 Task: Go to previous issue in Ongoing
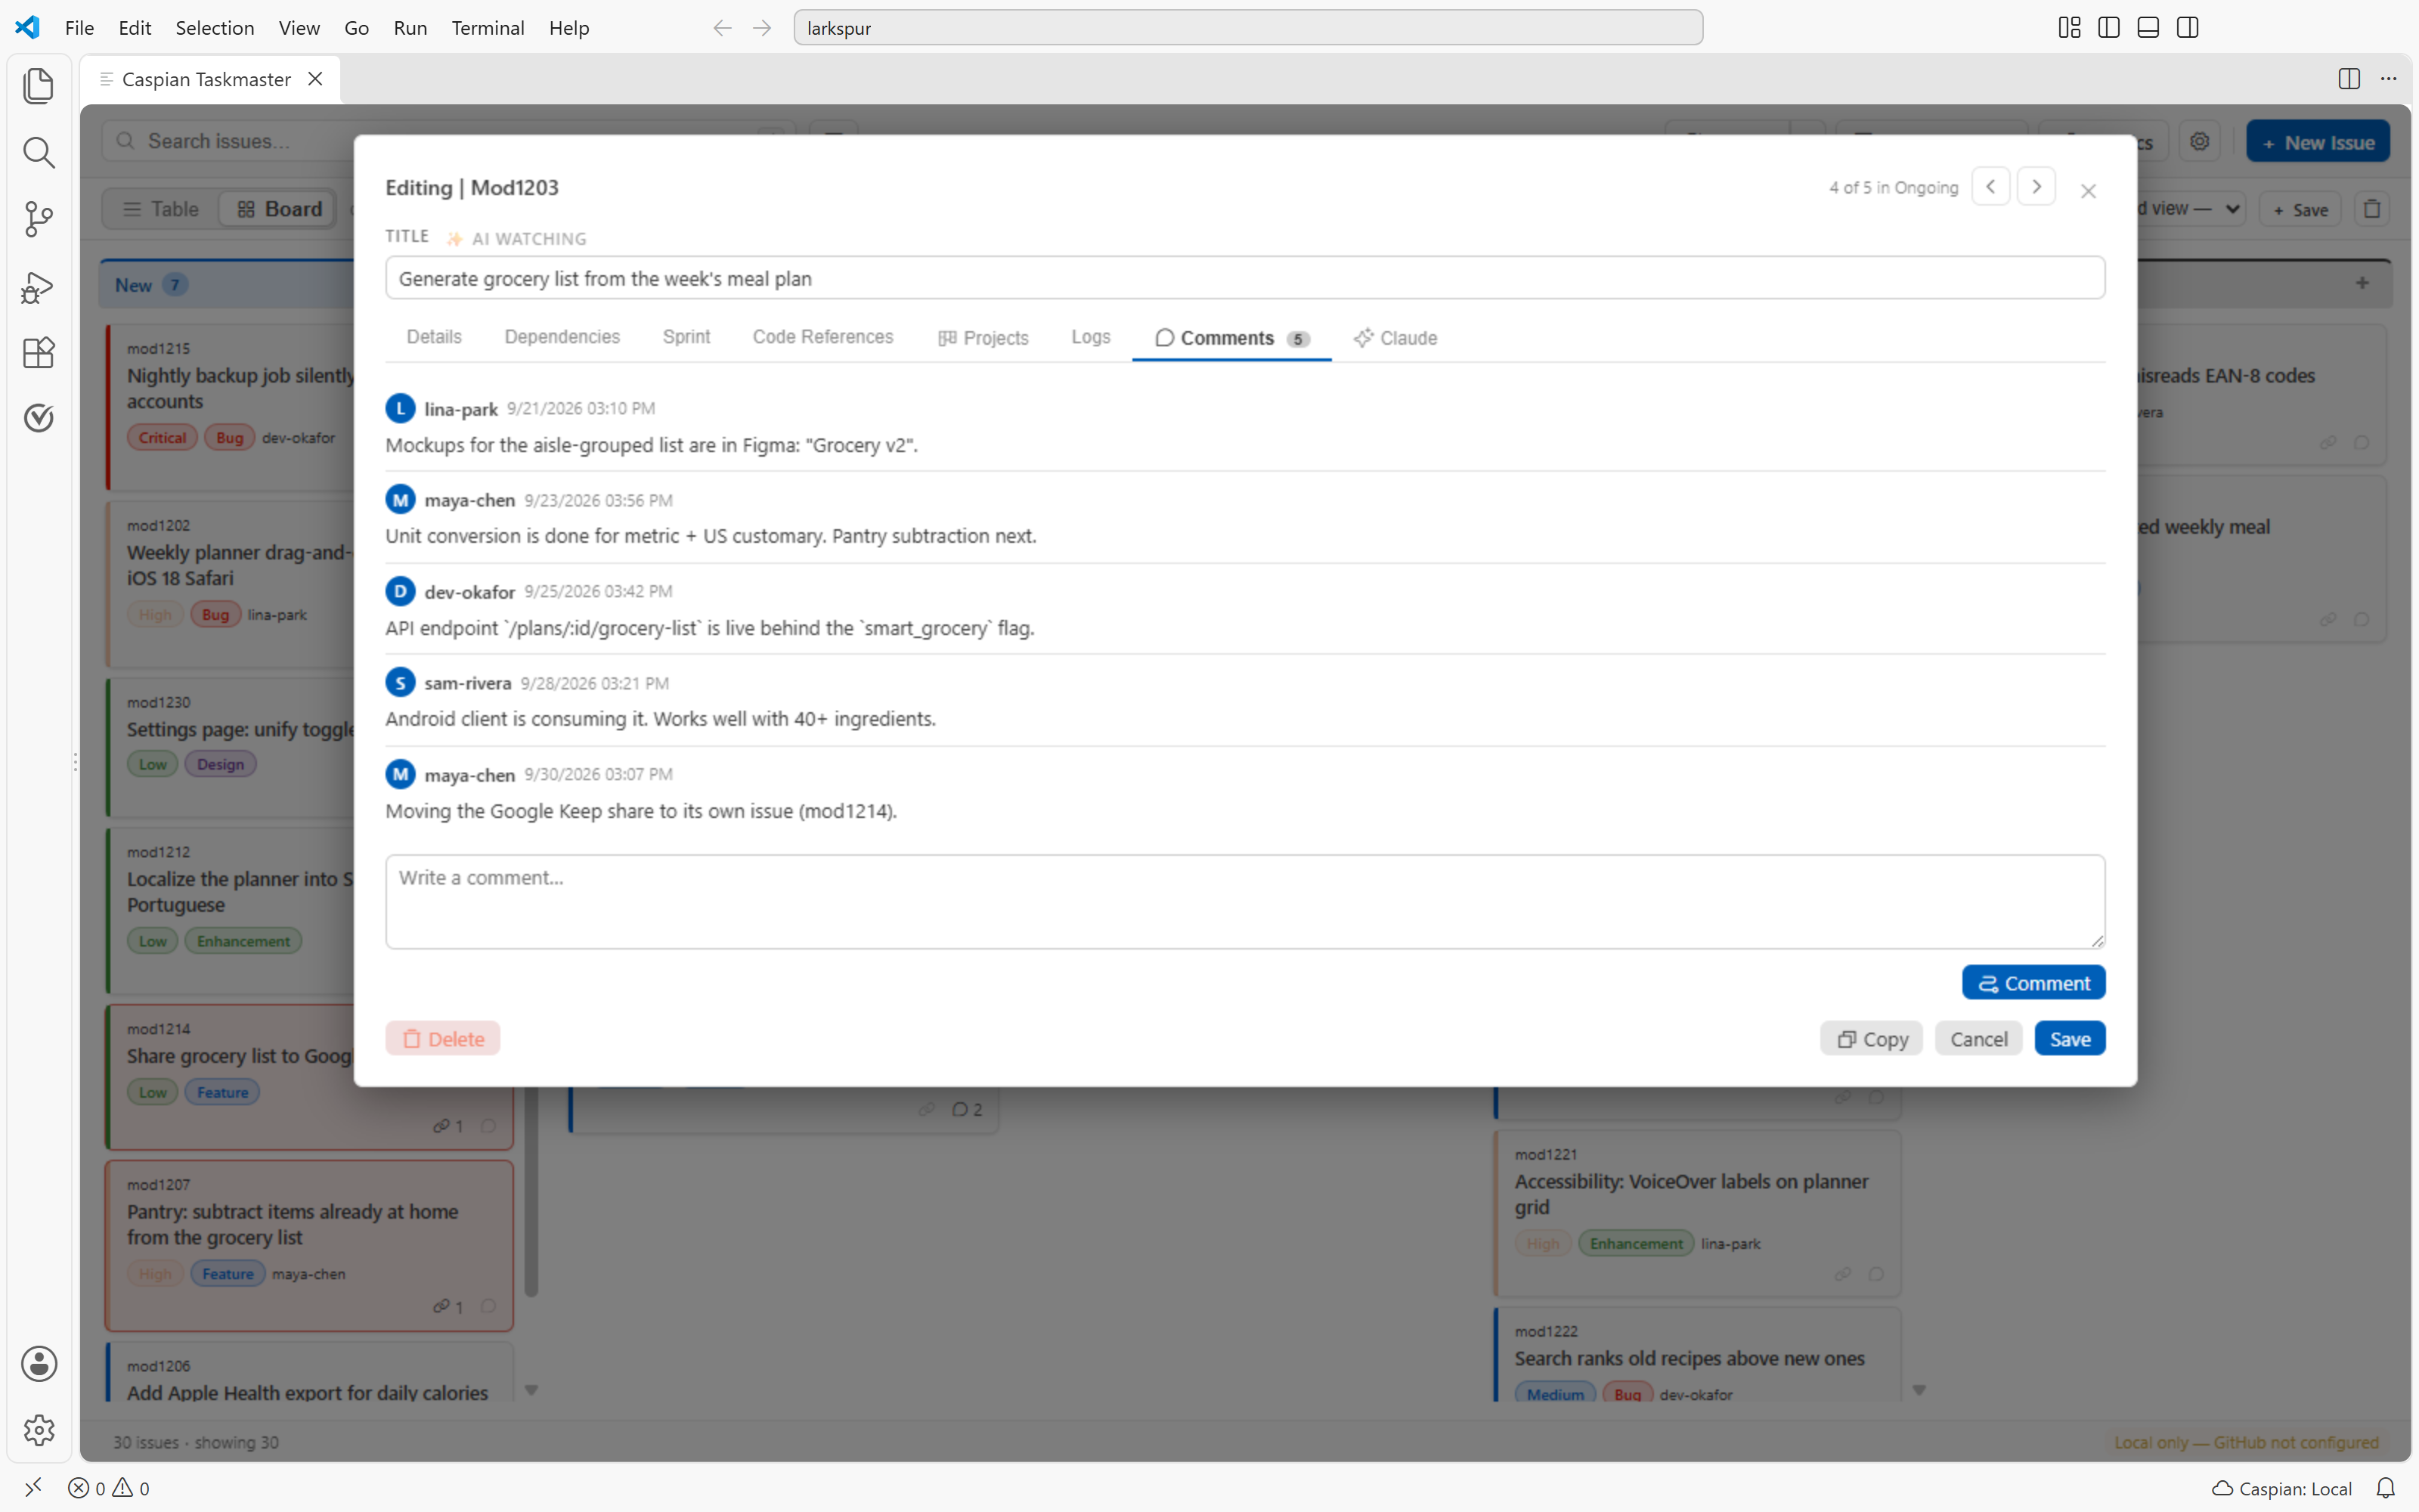pos(1990,187)
